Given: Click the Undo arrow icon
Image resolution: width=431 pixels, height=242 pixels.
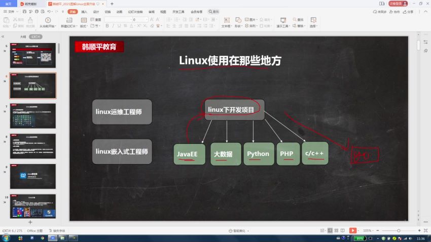Looking at the screenshot, I should (x=49, y=12).
